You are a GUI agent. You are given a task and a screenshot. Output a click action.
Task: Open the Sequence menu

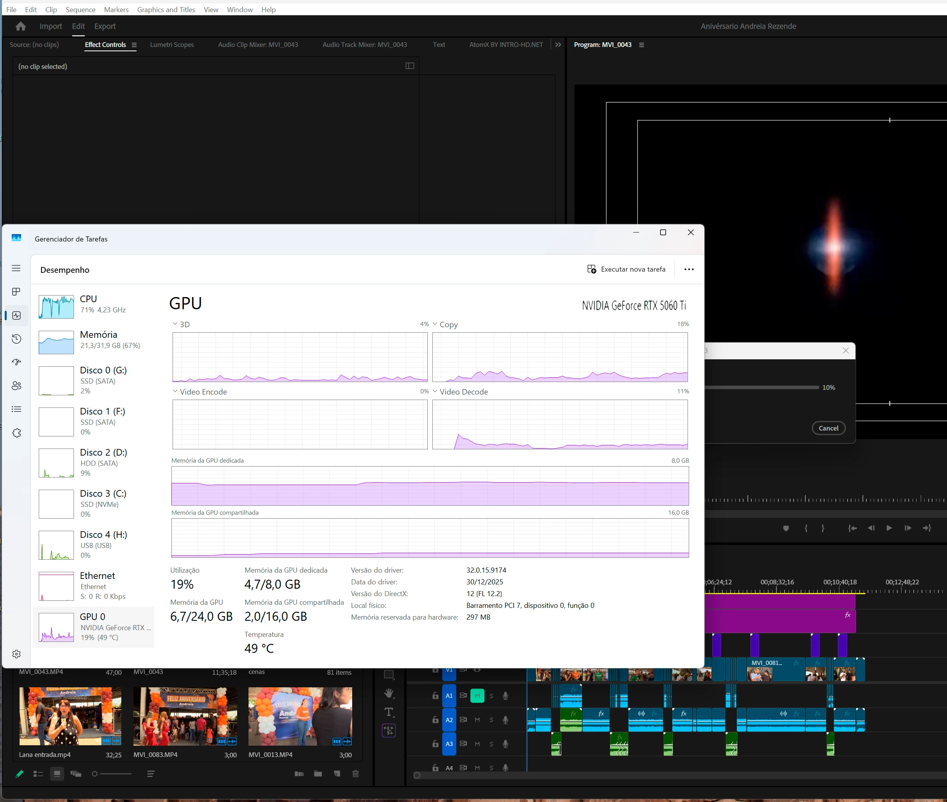click(x=81, y=9)
